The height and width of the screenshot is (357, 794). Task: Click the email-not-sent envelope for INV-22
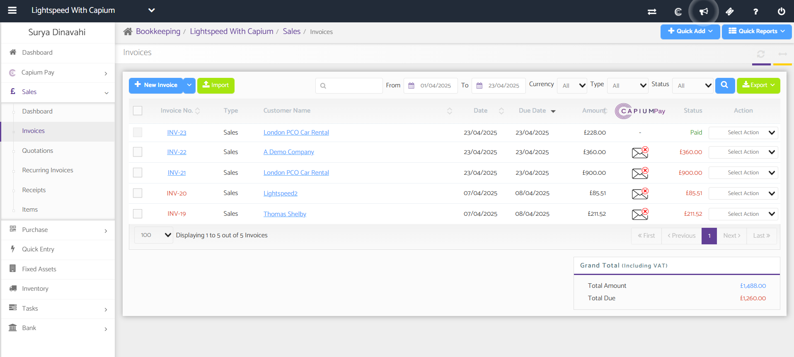(x=640, y=152)
